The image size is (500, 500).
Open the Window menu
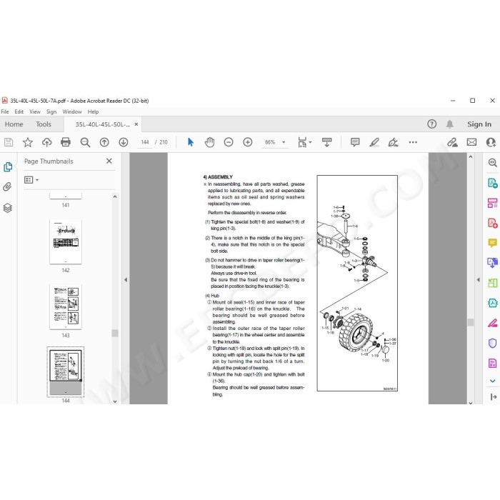(x=72, y=111)
